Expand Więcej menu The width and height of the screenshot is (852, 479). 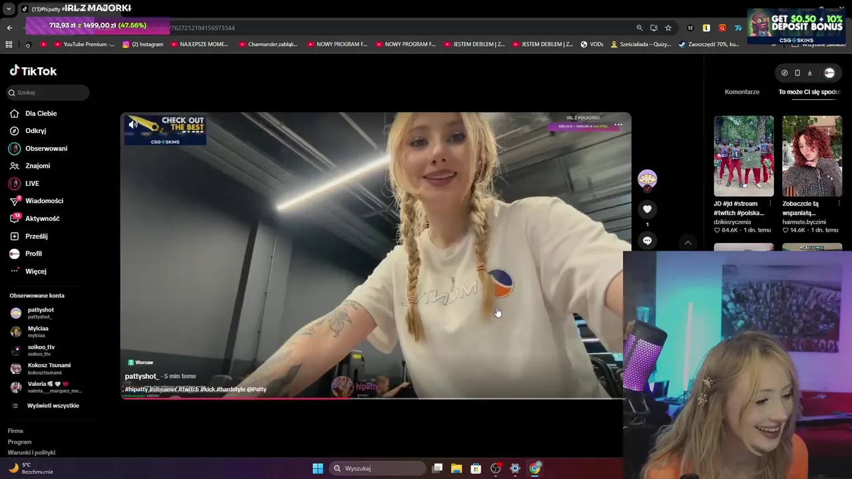pos(35,271)
